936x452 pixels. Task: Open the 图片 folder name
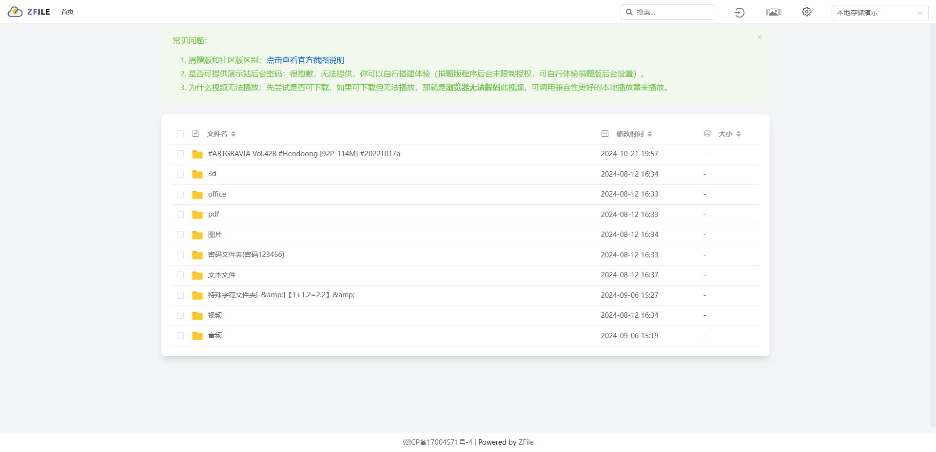tap(215, 235)
